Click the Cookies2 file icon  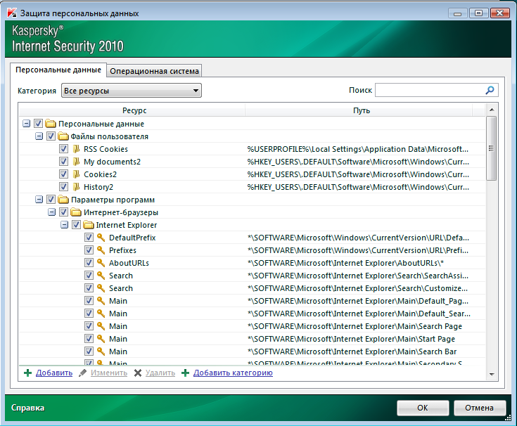tap(76, 174)
